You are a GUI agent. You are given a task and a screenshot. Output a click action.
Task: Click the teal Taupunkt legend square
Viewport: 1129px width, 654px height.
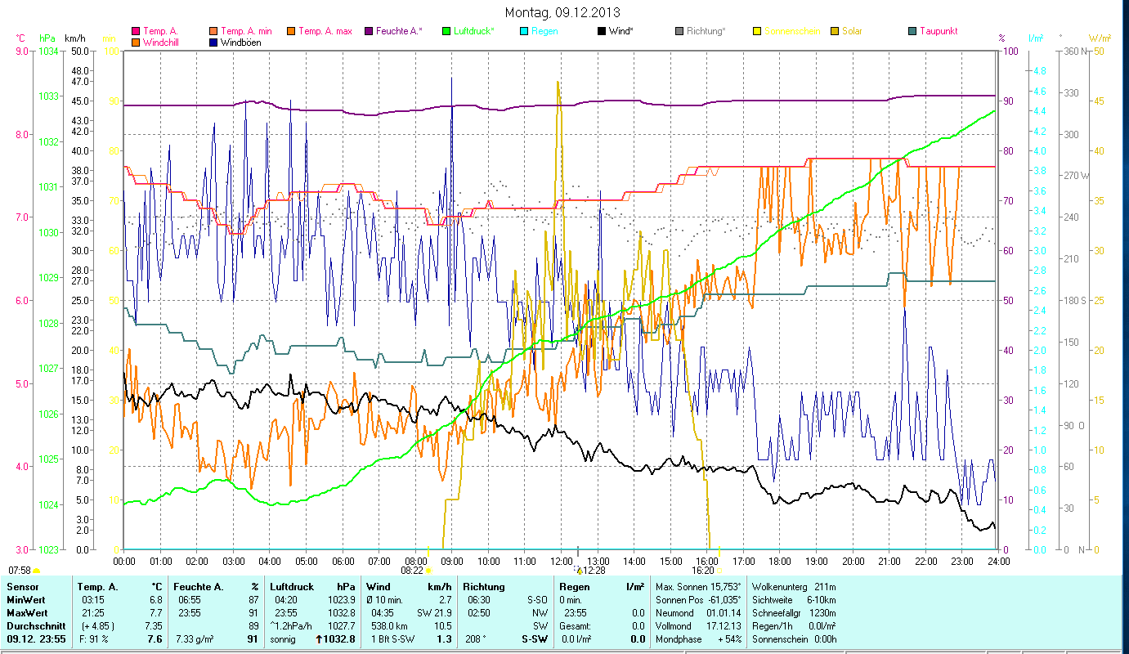point(912,32)
